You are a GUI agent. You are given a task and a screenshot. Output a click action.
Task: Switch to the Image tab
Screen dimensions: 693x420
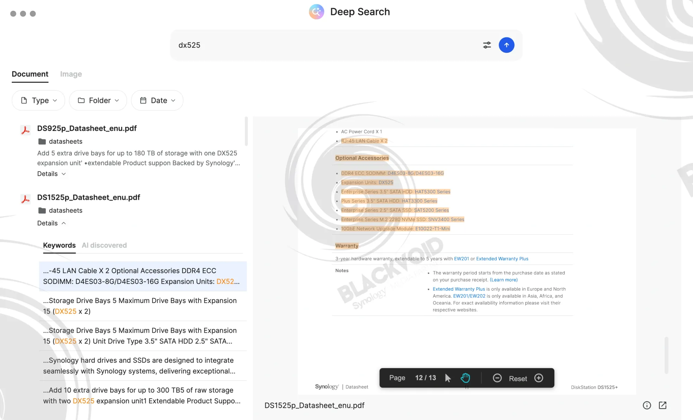click(x=71, y=74)
